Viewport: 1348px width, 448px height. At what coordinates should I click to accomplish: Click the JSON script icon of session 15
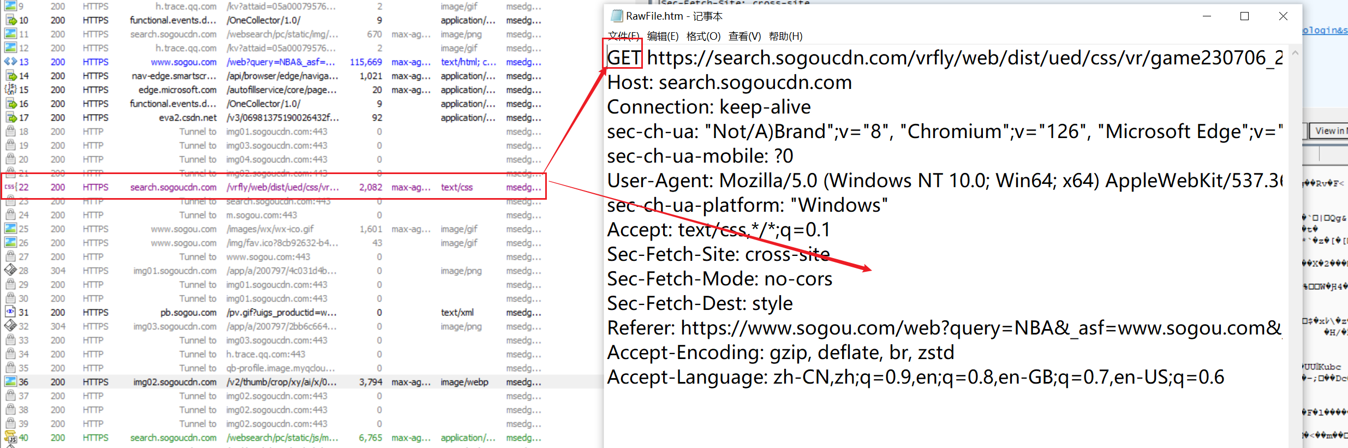click(x=10, y=89)
